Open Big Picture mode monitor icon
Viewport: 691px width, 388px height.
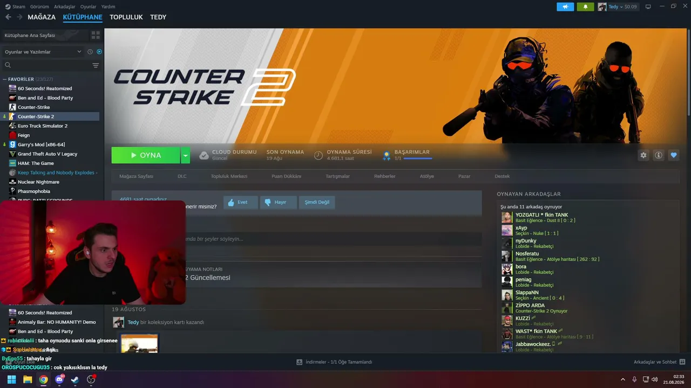[648, 6]
